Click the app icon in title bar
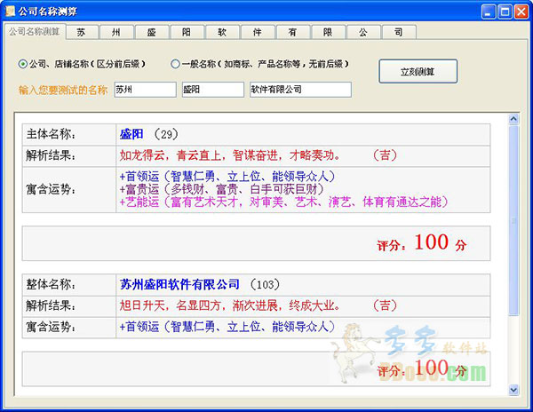This screenshot has height=412, width=533. coord(10,12)
